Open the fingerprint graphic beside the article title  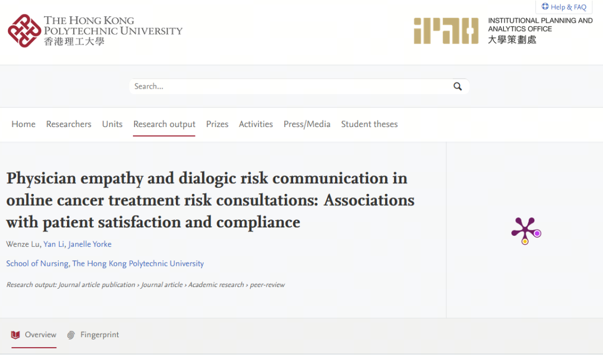(x=526, y=231)
